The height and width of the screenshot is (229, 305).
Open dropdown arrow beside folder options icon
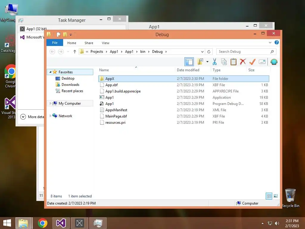point(207,62)
